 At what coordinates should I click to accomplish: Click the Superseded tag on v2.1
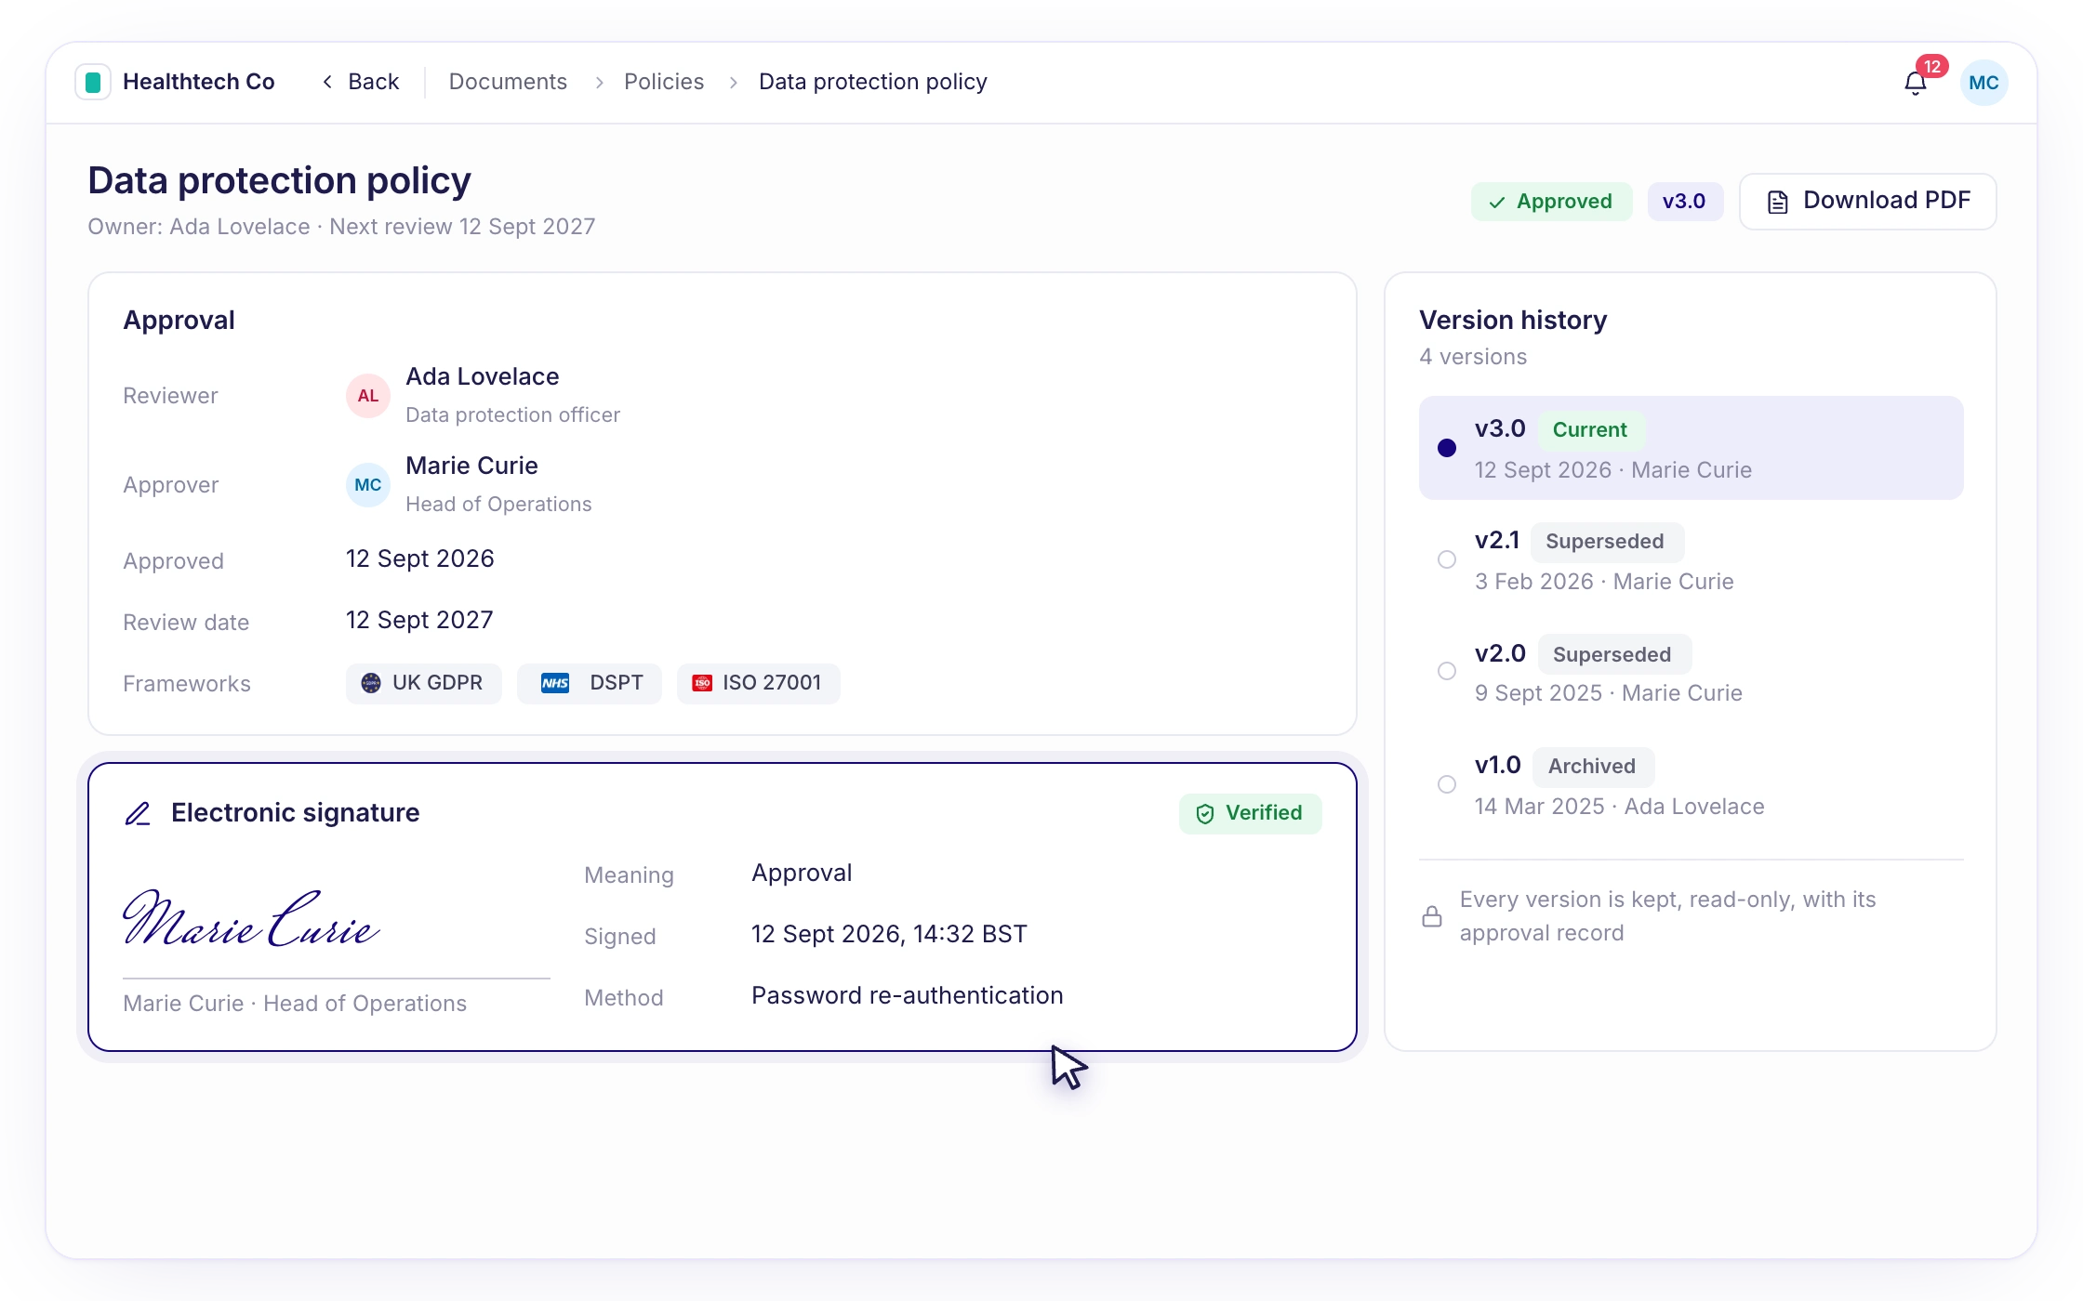(1606, 542)
